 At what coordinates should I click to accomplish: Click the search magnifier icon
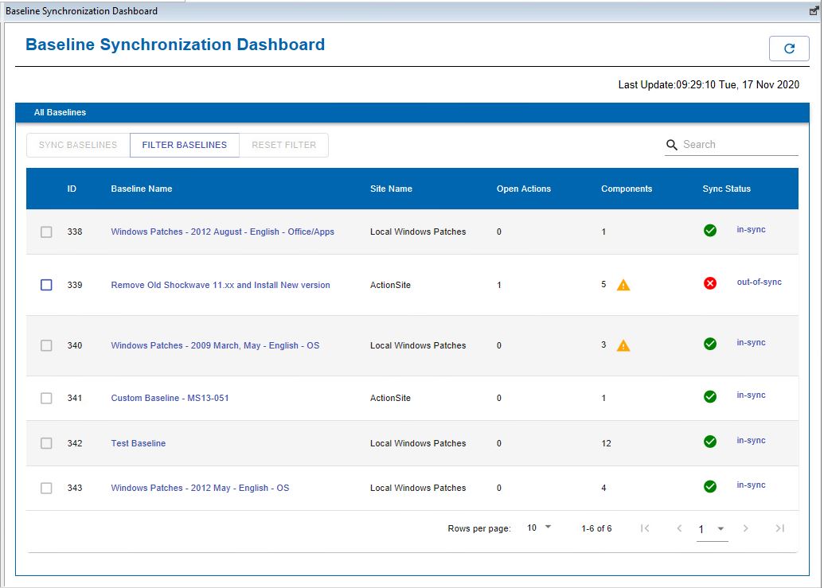pos(672,145)
